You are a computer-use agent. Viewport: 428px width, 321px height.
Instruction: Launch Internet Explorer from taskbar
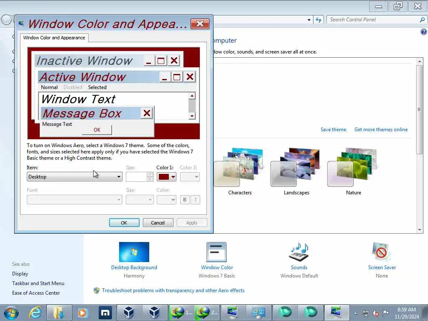[x=35, y=313]
